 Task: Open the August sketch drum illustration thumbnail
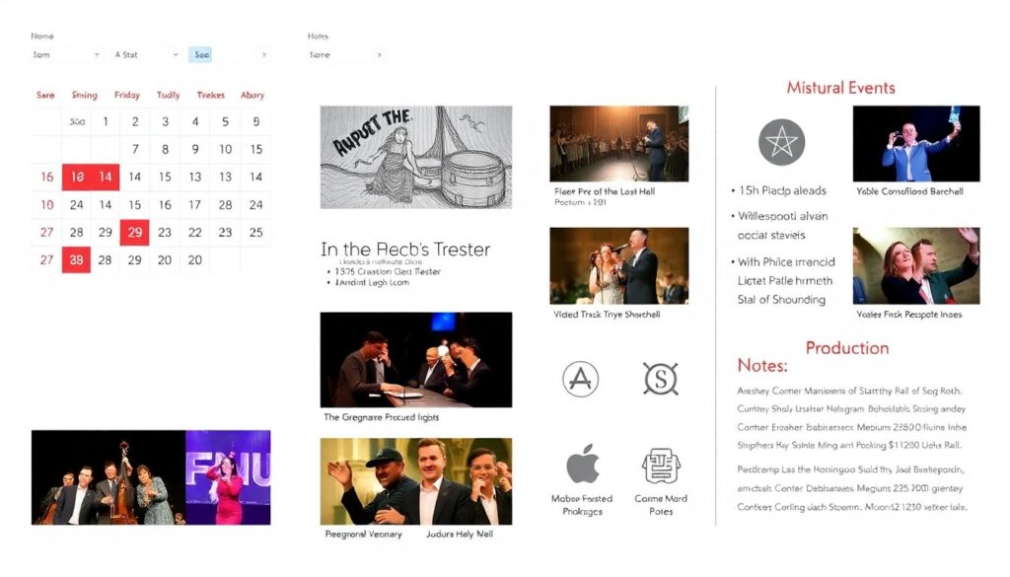(415, 157)
